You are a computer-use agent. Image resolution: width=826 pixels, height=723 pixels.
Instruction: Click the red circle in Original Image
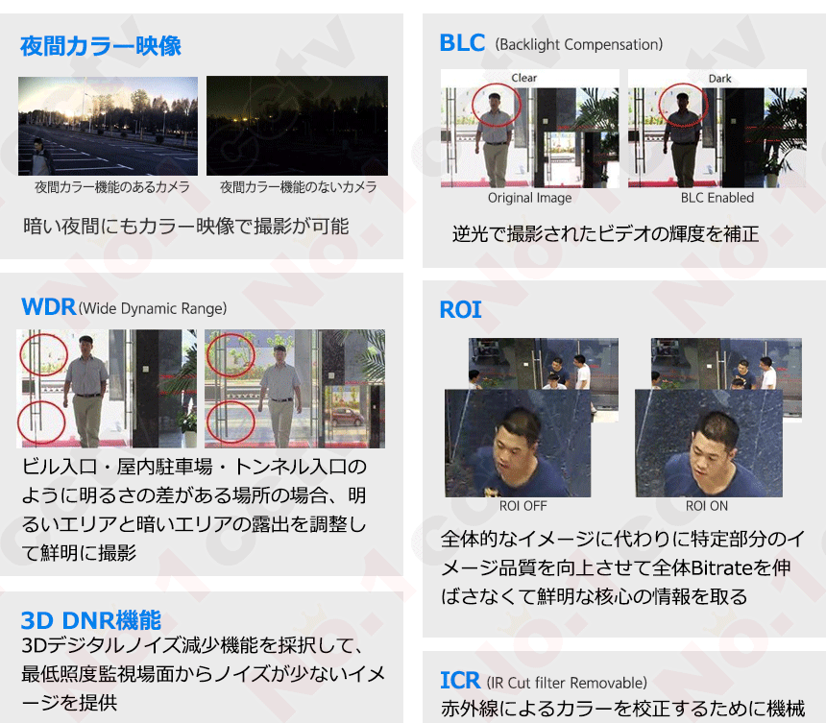click(497, 104)
